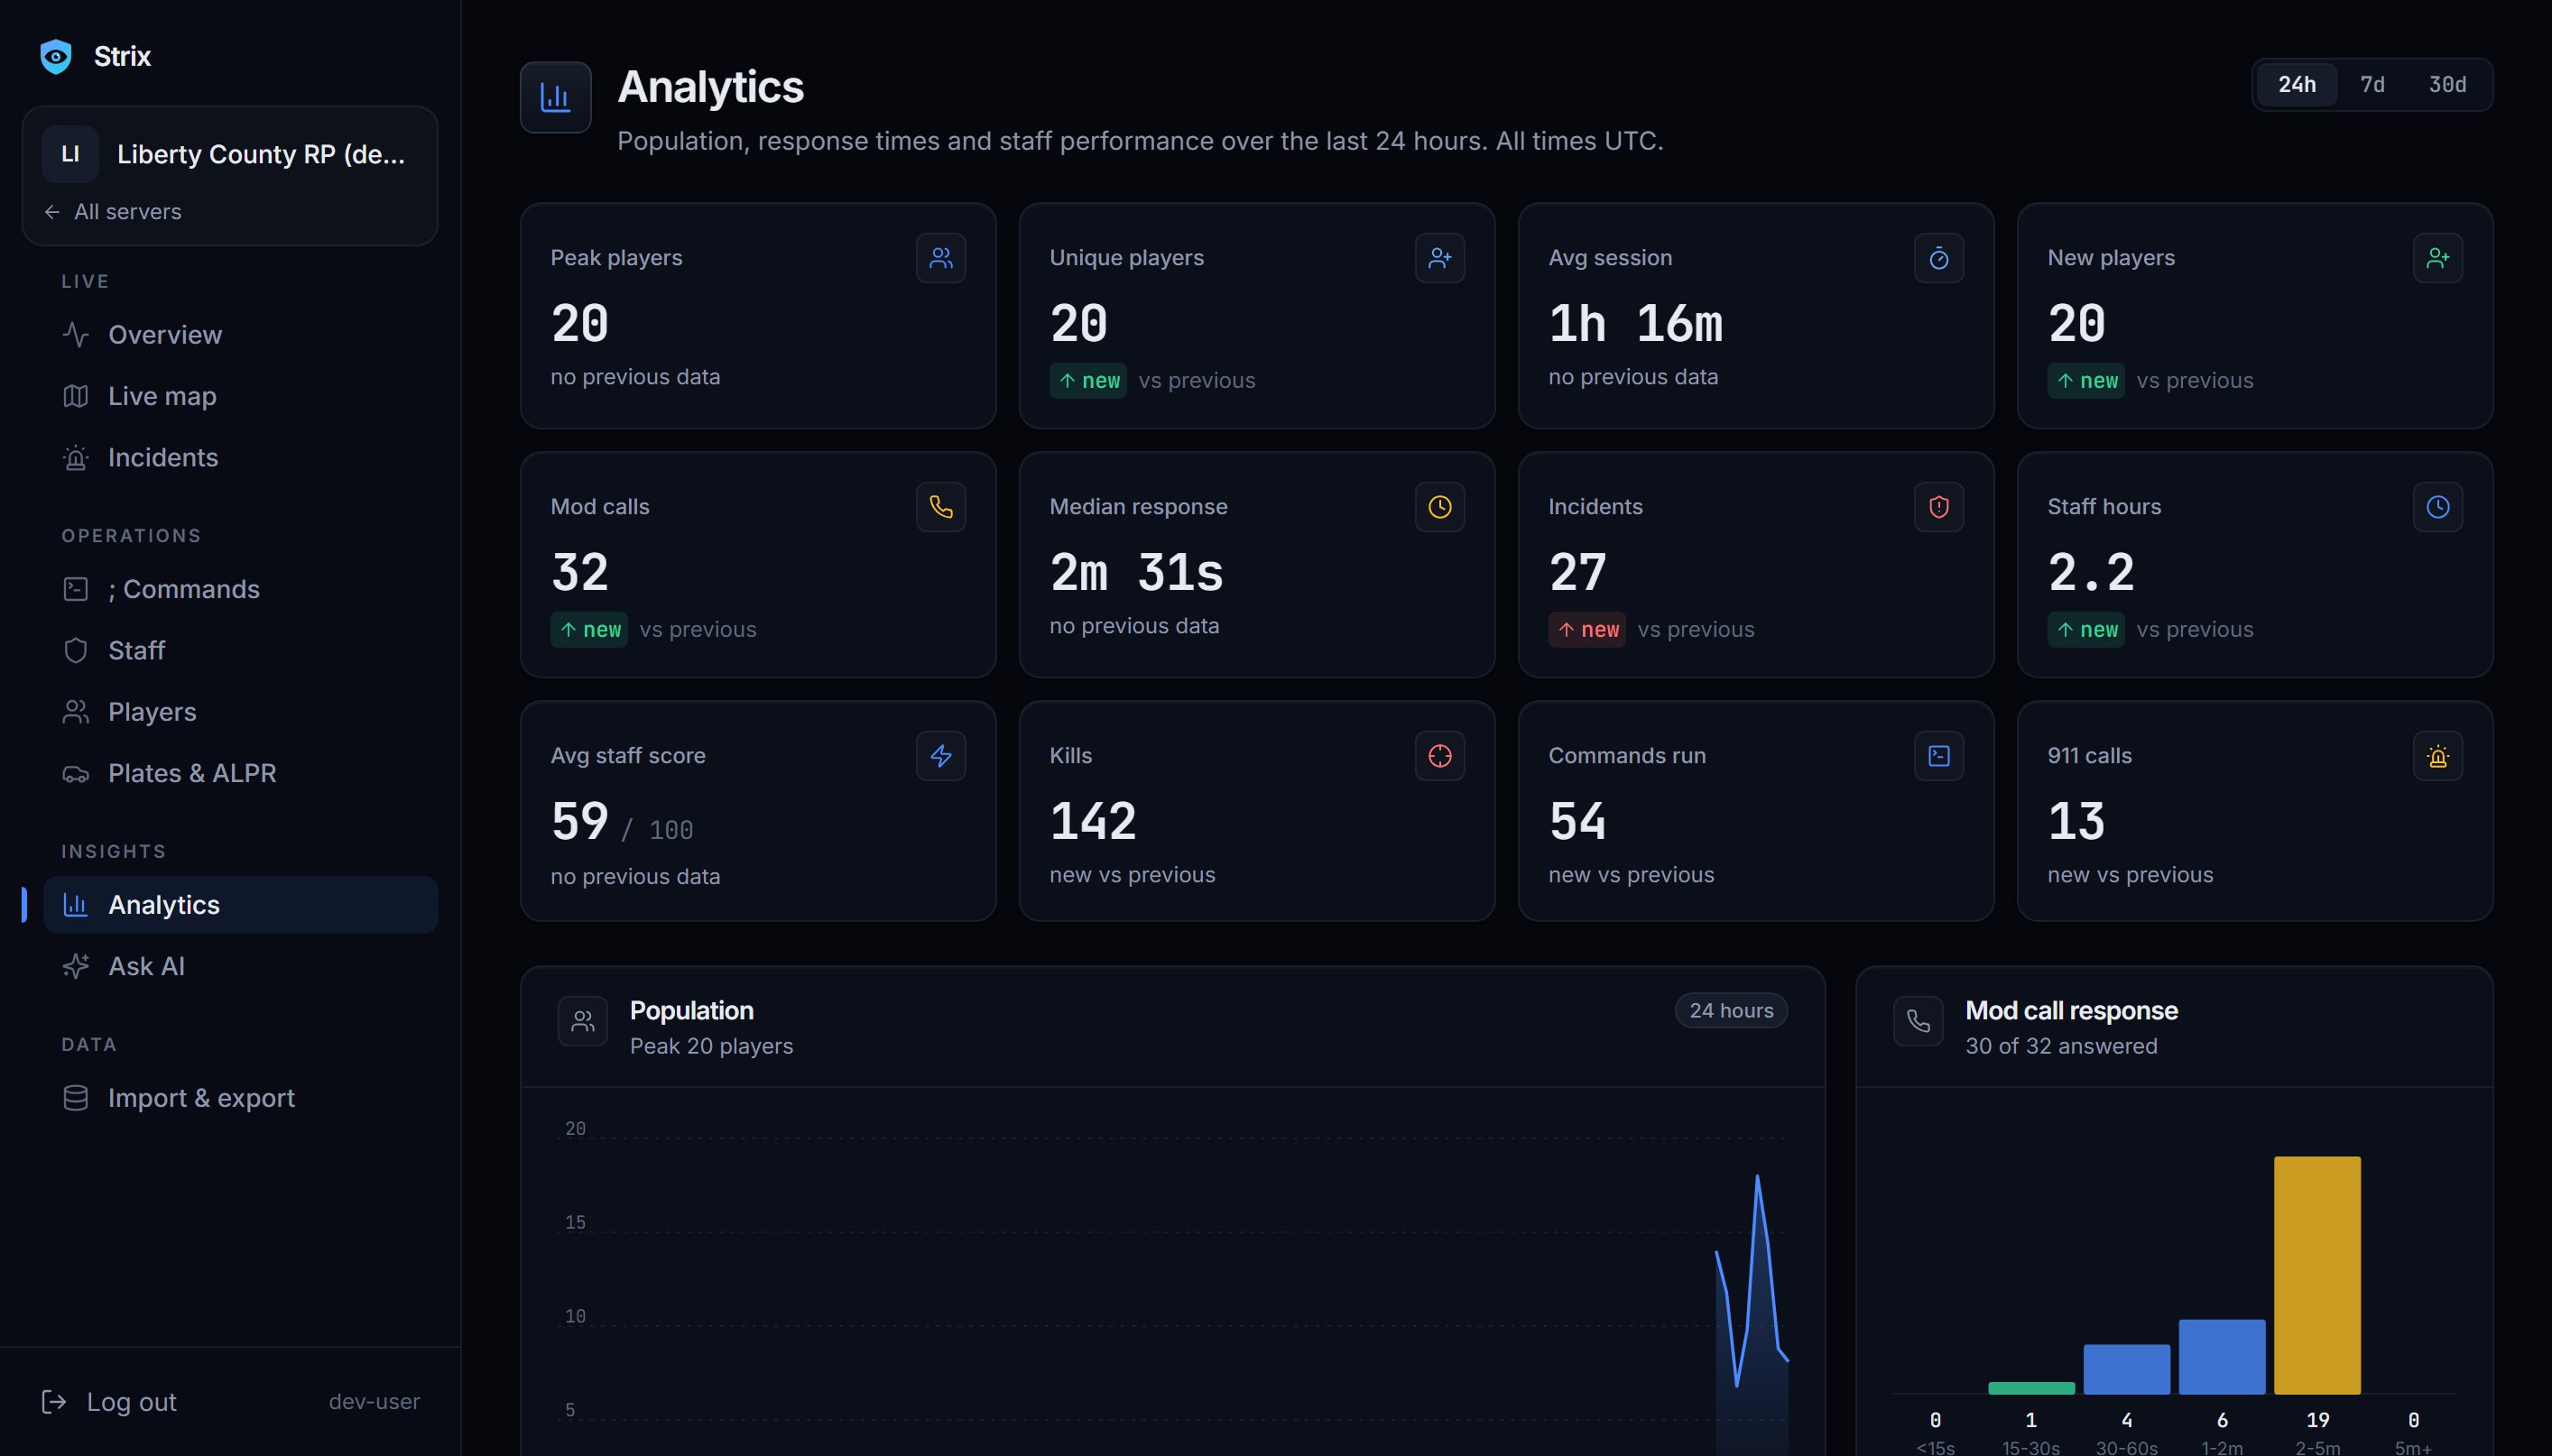The width and height of the screenshot is (2552, 1456).
Task: Click the Median response clock icon
Action: pyautogui.click(x=1440, y=507)
